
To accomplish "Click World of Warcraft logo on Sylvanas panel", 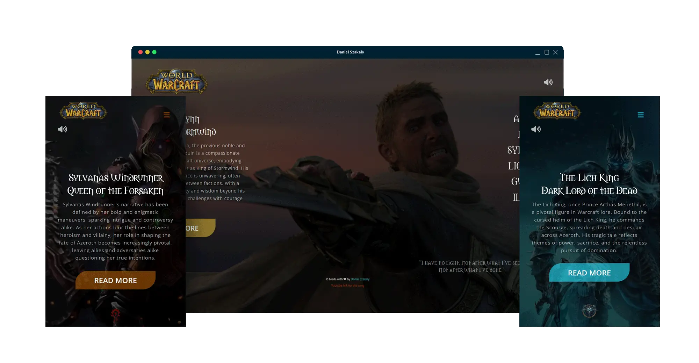I will pyautogui.click(x=83, y=111).
